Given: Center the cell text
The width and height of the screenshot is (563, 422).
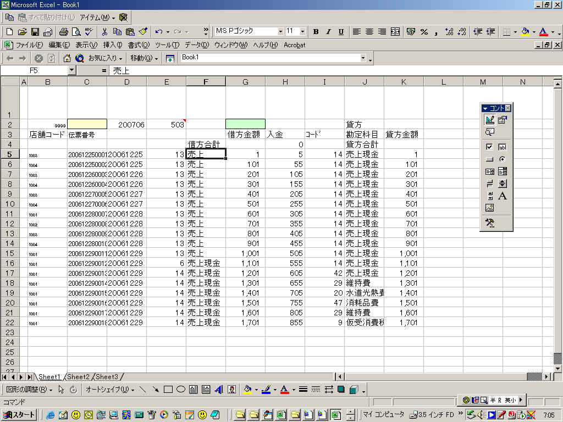Looking at the screenshot, I should click(369, 31).
